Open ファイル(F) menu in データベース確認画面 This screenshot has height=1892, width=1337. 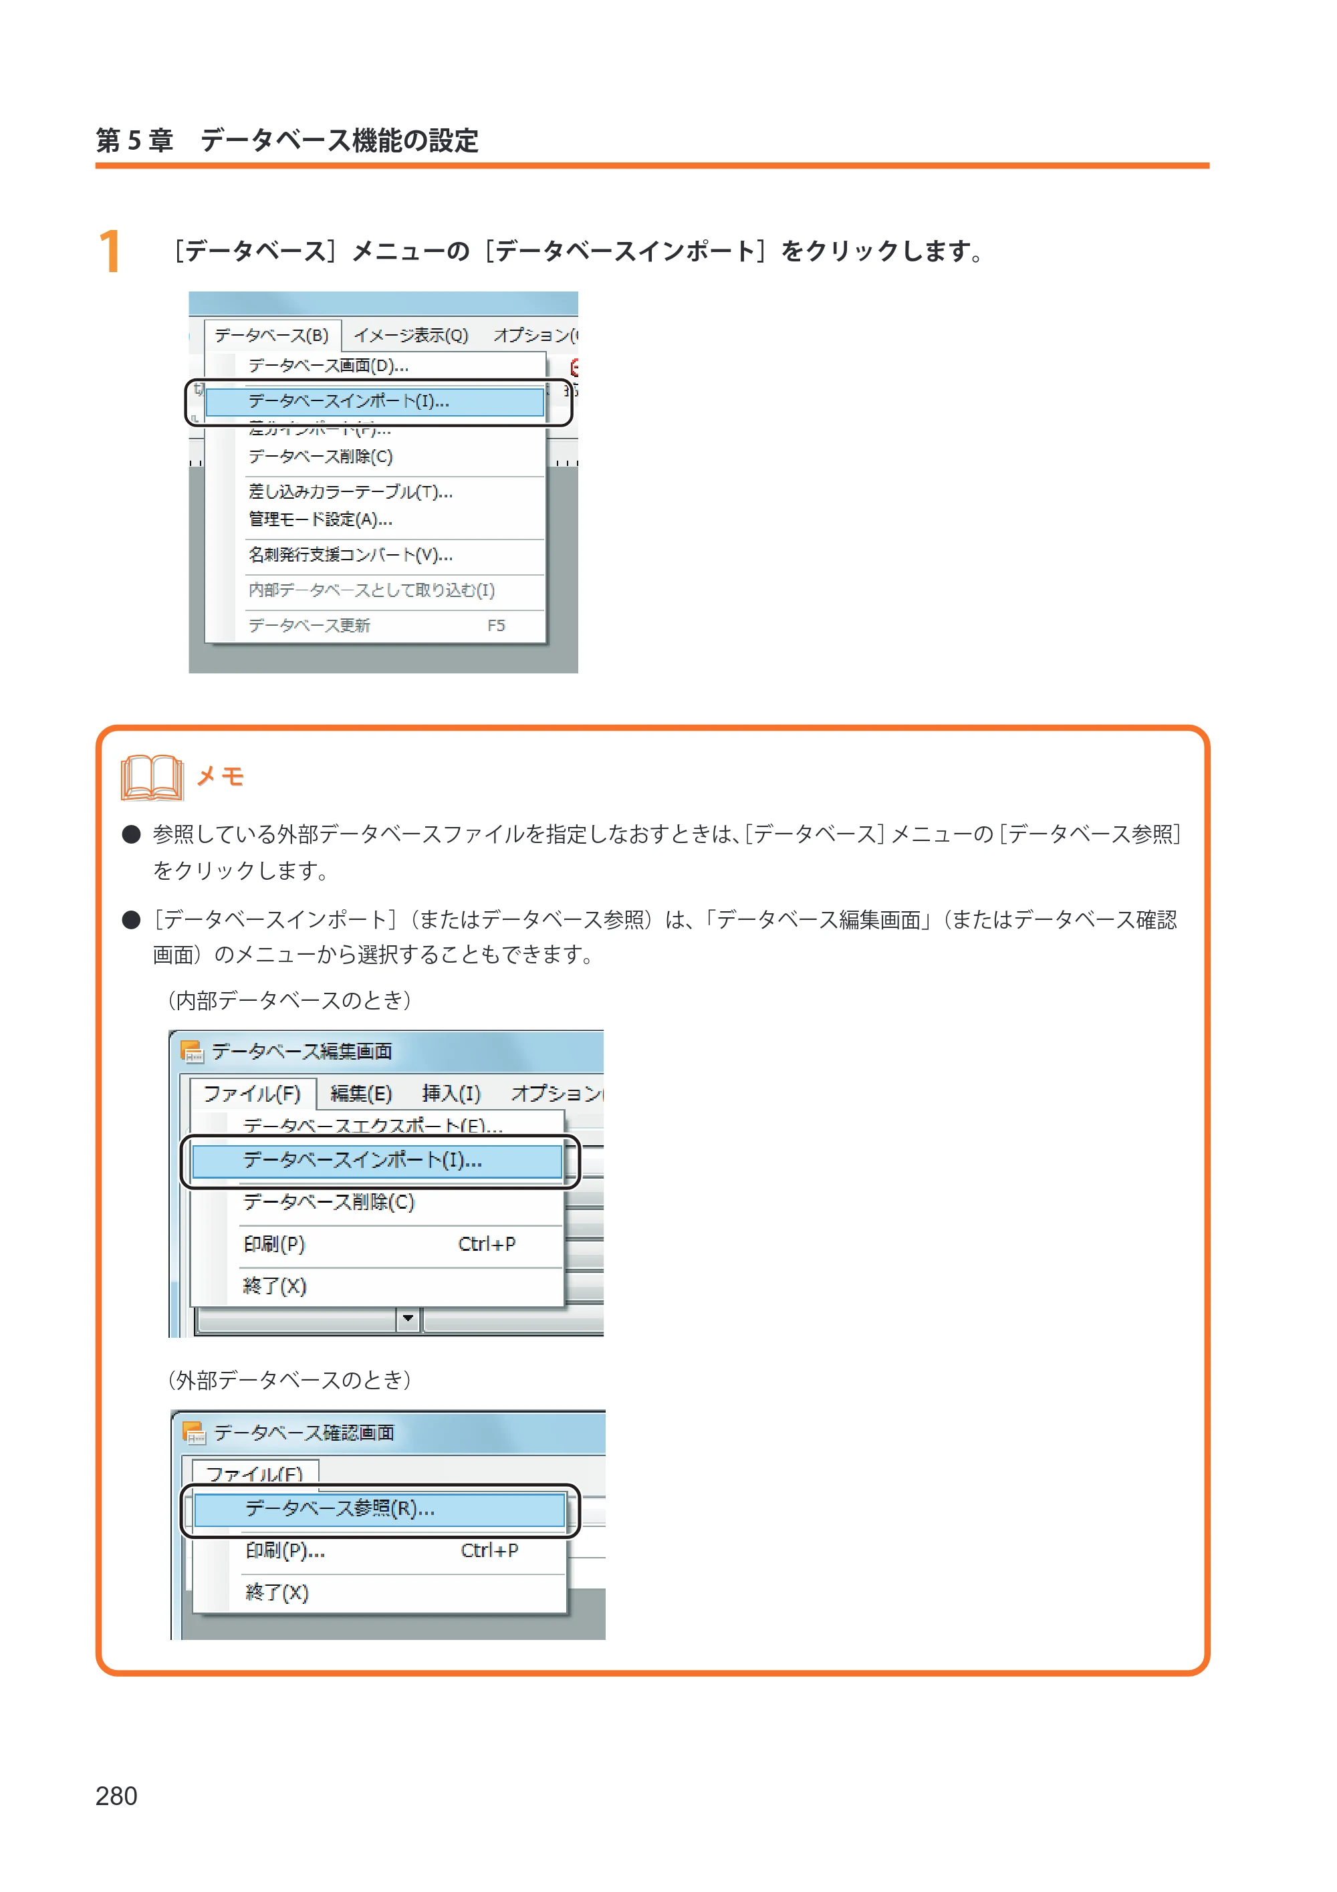255,1473
